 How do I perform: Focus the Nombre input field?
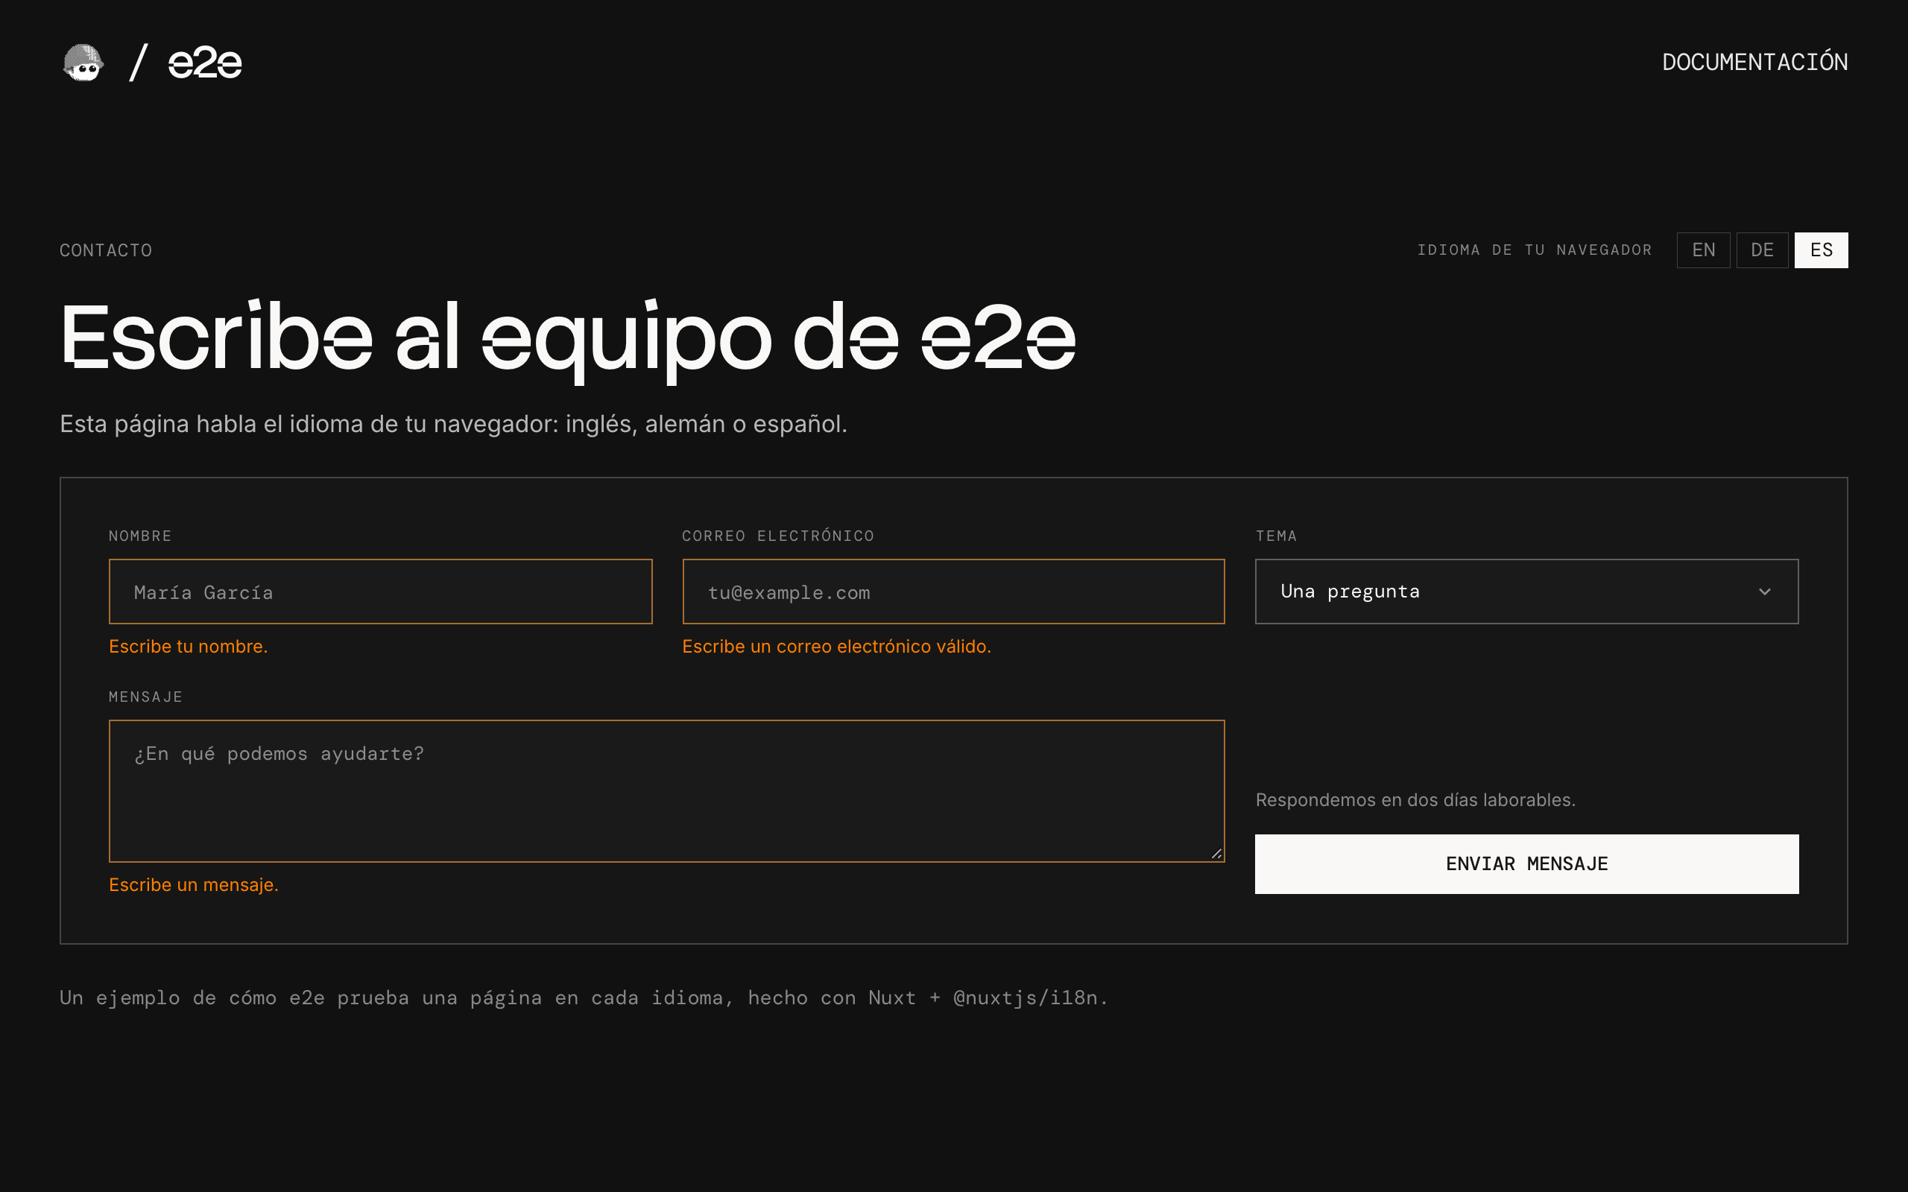[380, 592]
